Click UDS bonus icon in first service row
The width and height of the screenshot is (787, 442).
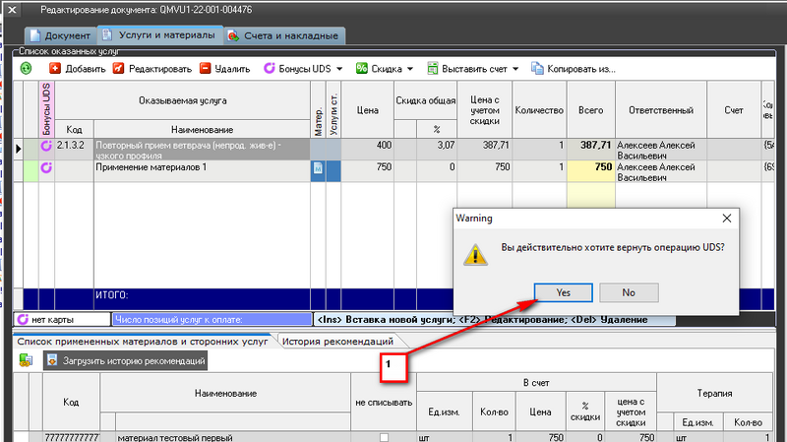[x=45, y=147]
